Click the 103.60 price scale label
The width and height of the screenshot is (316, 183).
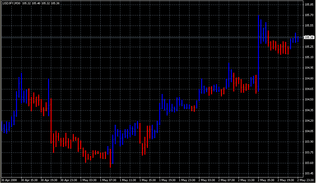[309, 163]
